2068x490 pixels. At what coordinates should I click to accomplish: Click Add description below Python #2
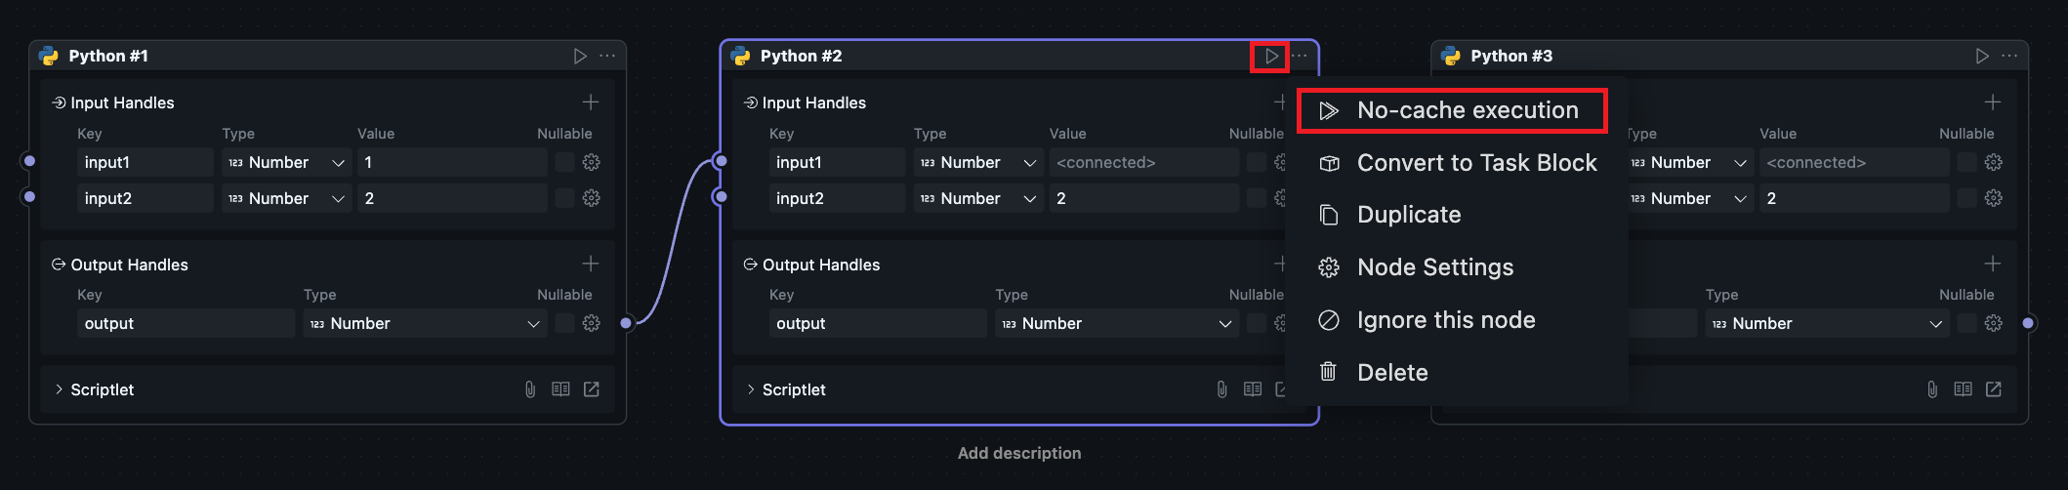click(1019, 453)
